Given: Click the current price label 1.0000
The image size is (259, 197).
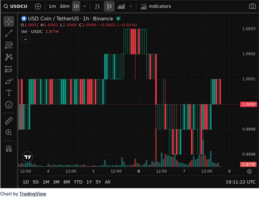Looking at the screenshot, I should (x=248, y=104).
